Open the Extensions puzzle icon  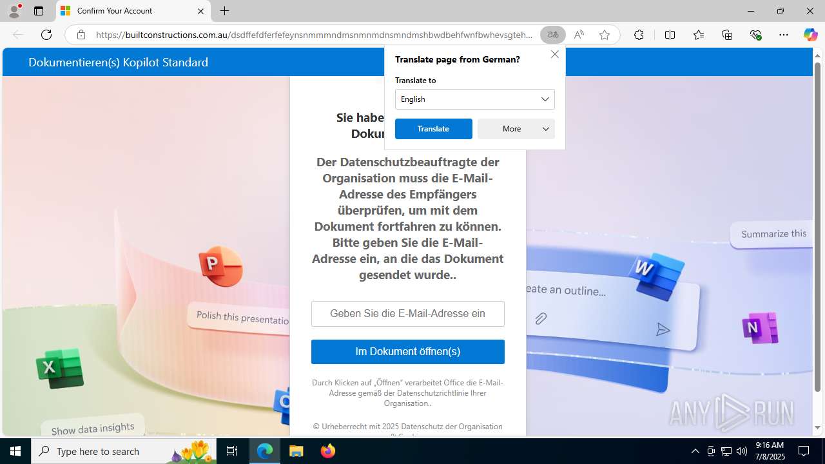(639, 35)
